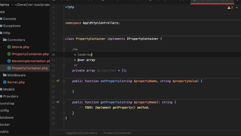Click the implements-method gutter icon on setProperty line
This screenshot has height=136, width=241.
58,81
